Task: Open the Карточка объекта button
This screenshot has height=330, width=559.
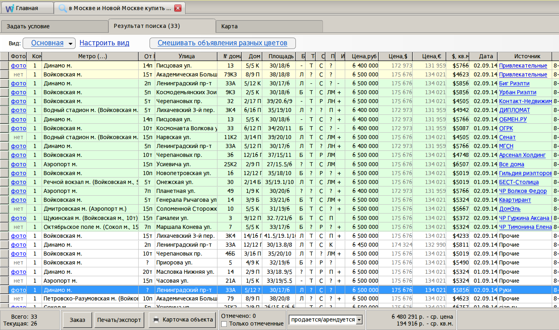Action: (x=182, y=320)
